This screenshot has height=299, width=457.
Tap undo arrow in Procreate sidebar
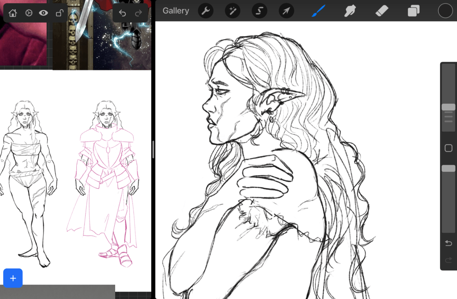tap(449, 243)
